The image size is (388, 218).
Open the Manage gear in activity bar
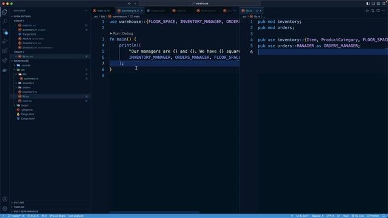click(5, 209)
